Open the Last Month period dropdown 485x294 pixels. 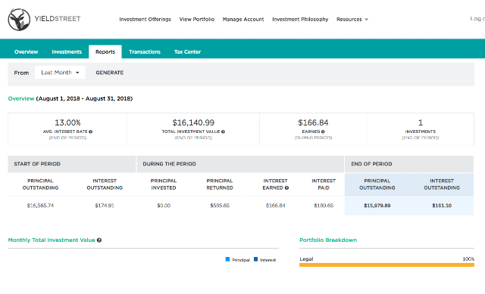[x=60, y=73]
